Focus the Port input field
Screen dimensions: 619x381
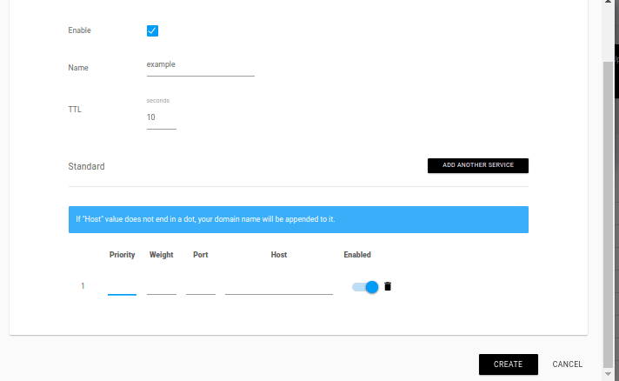coord(201,287)
